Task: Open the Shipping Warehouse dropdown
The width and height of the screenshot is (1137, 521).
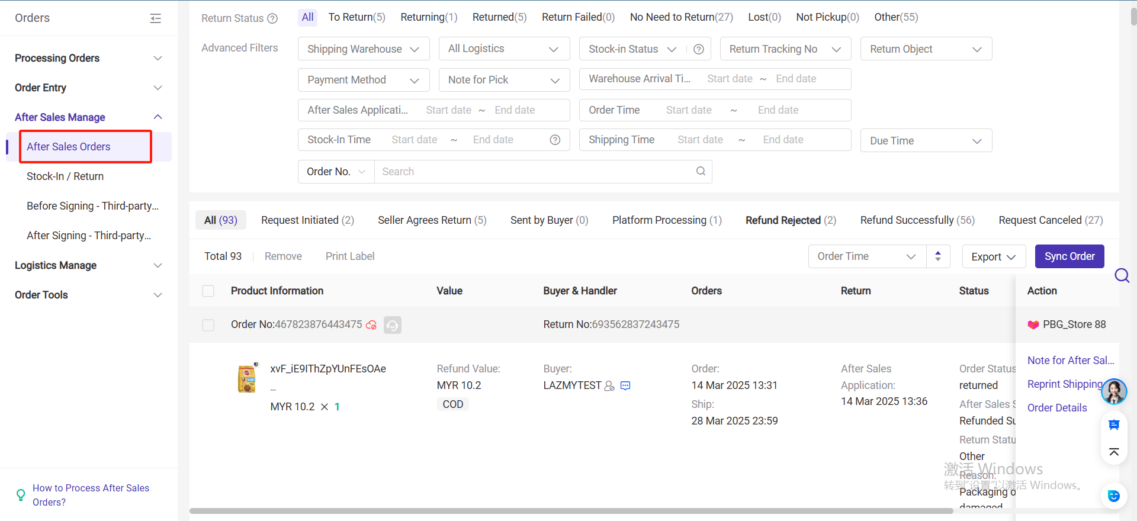Action: pyautogui.click(x=363, y=49)
